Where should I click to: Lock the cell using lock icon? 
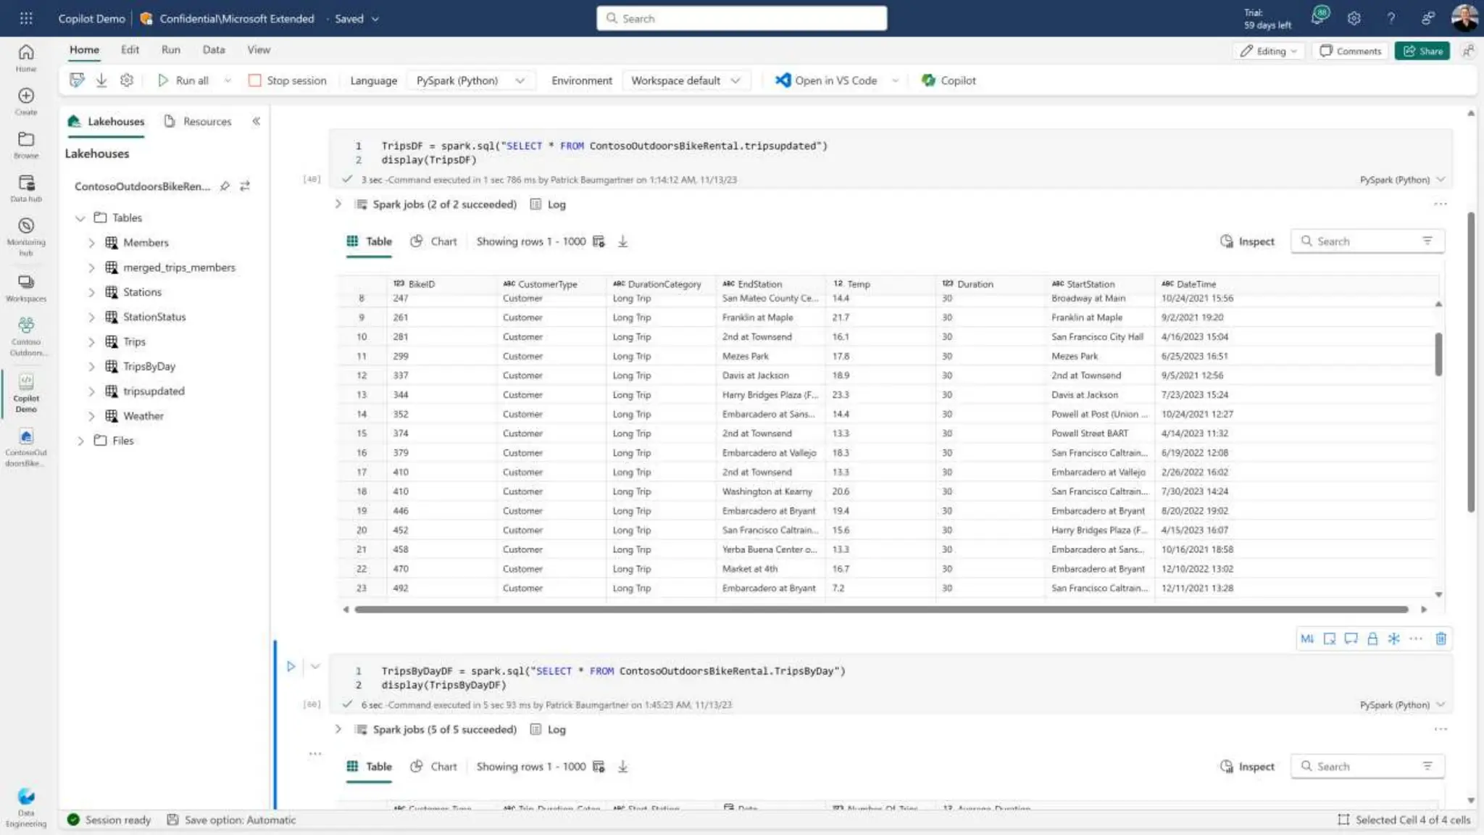[x=1372, y=639]
